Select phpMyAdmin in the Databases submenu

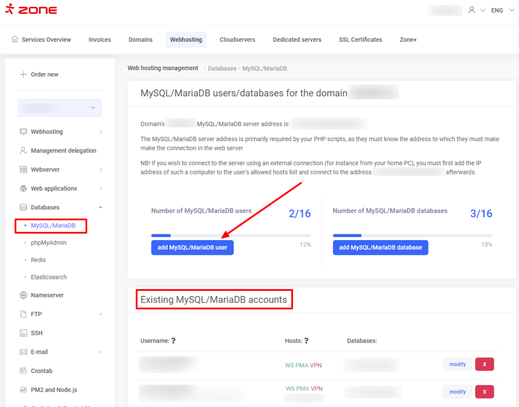(49, 243)
